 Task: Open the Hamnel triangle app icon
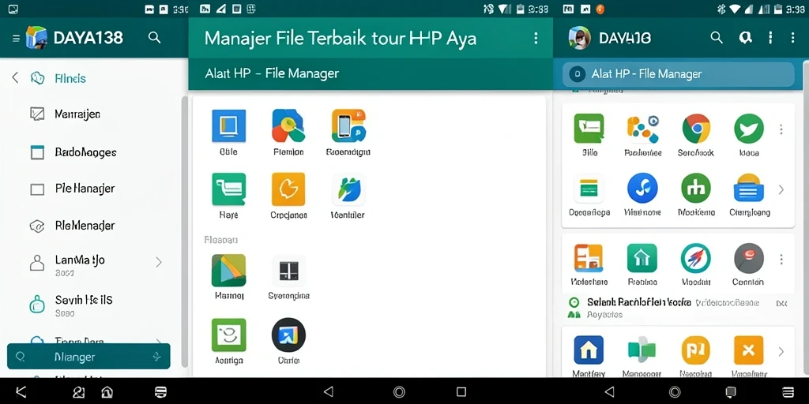[228, 271]
